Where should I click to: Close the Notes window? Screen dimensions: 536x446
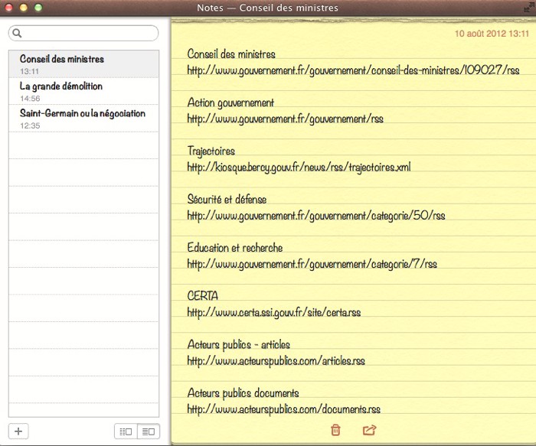click(8, 8)
